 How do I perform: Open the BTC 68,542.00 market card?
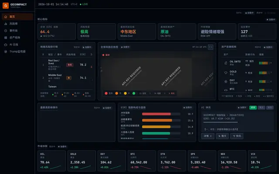click(x=142, y=161)
